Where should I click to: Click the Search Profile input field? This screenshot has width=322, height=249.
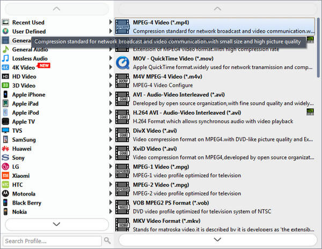[53, 241]
